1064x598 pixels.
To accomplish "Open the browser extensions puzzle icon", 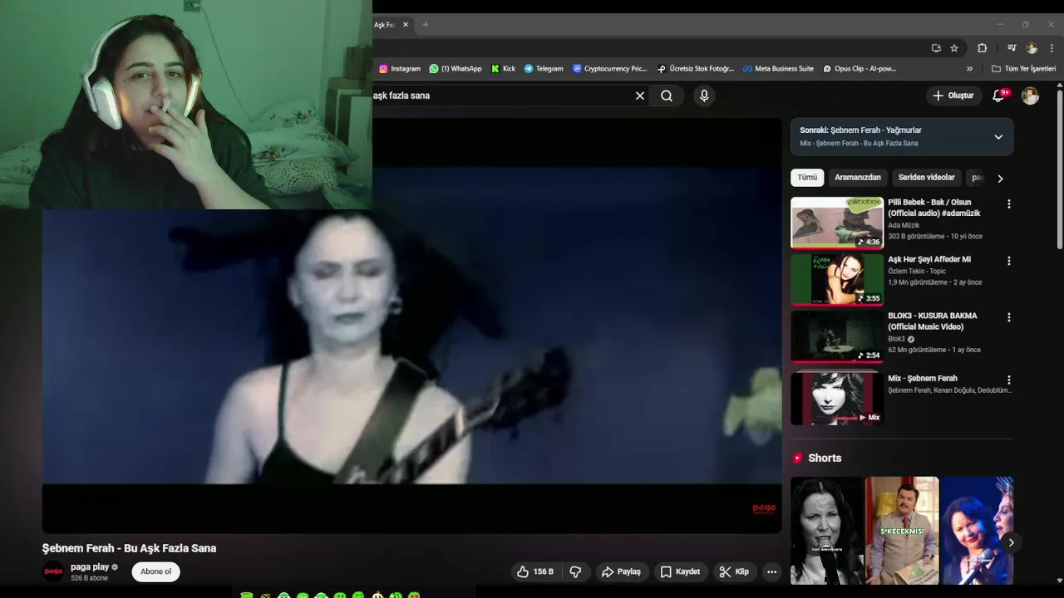I will pyautogui.click(x=982, y=48).
